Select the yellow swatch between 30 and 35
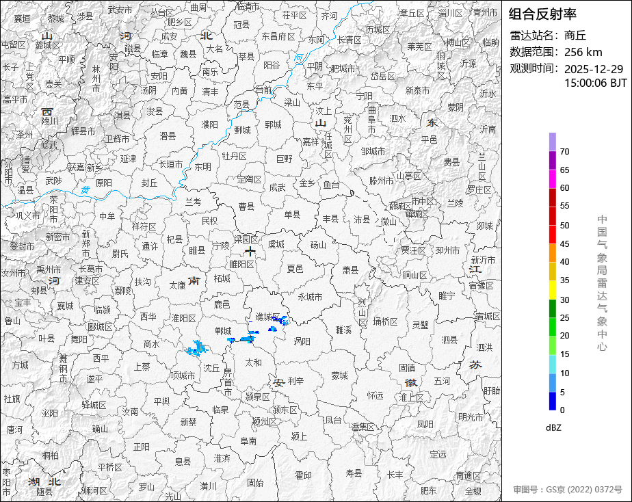This screenshot has width=632, height=502. (x=553, y=290)
